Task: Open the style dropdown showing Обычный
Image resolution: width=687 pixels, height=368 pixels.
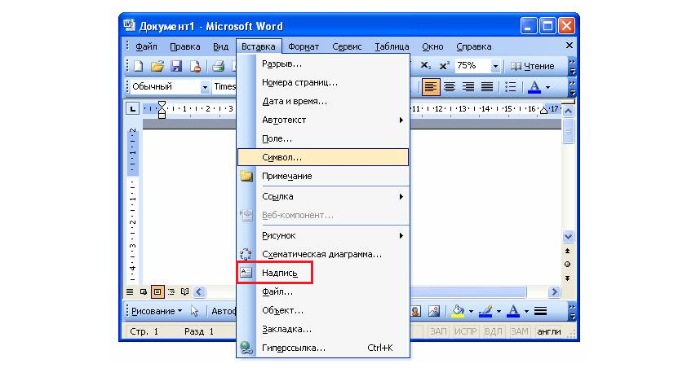Action: [205, 87]
